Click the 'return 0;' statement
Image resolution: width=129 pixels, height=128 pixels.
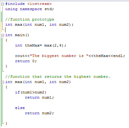tap(26, 61)
